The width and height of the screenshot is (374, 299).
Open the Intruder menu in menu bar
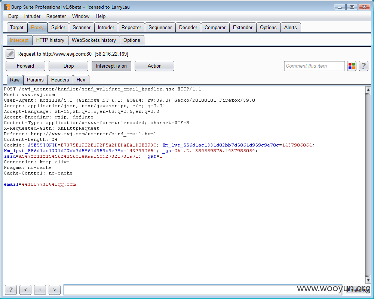(32, 16)
